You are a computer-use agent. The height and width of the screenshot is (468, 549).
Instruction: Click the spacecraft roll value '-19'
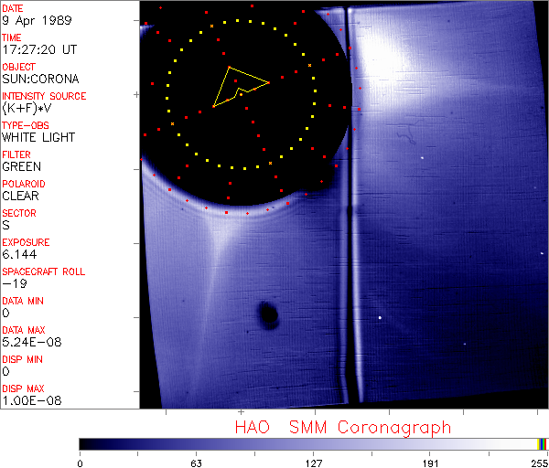click(x=13, y=283)
